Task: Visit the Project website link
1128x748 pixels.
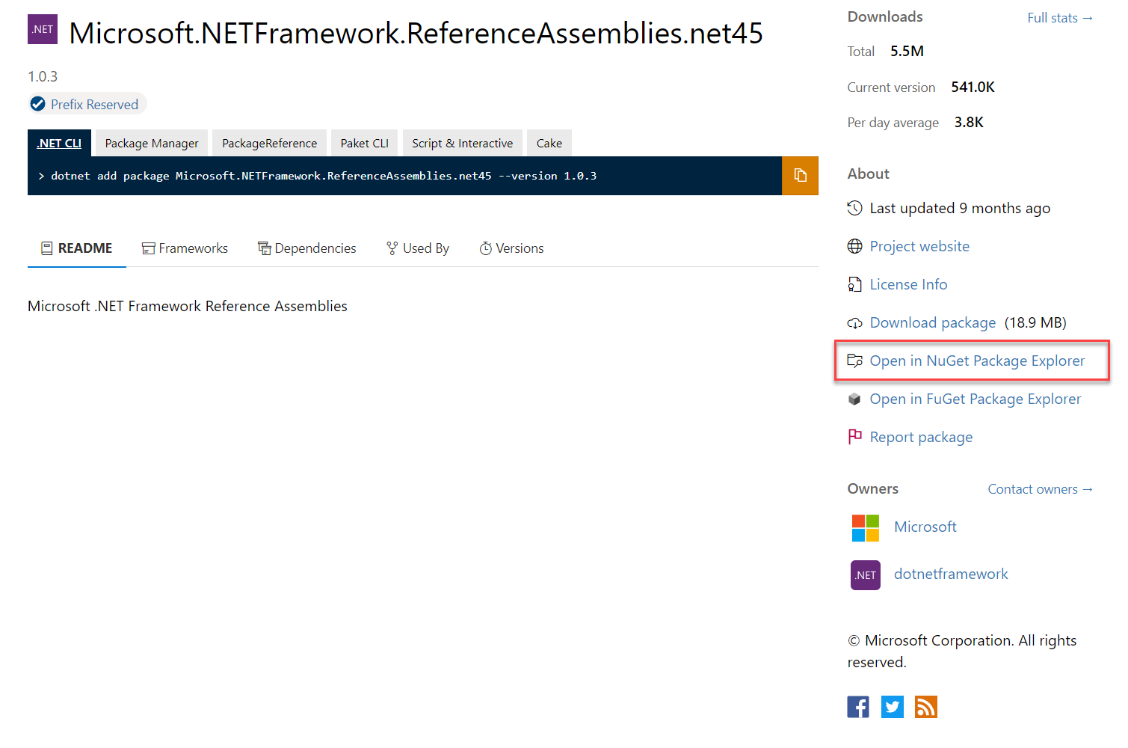Action: 919,246
